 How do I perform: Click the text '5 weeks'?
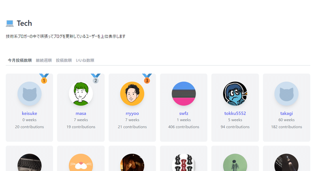point(235,120)
